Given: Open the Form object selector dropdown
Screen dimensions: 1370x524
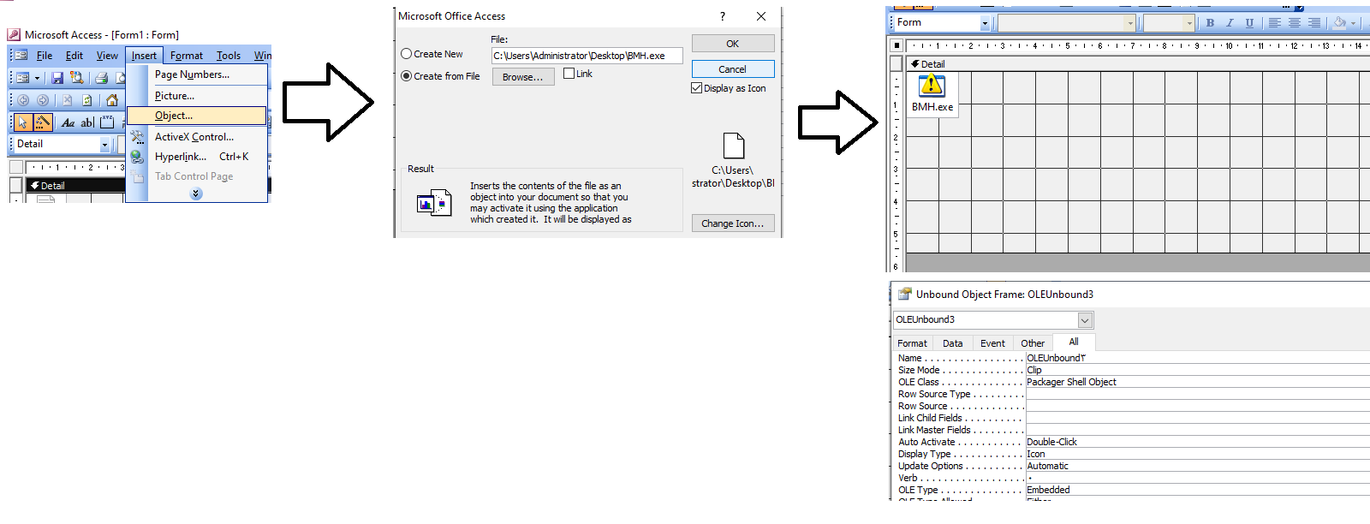Looking at the screenshot, I should point(985,24).
